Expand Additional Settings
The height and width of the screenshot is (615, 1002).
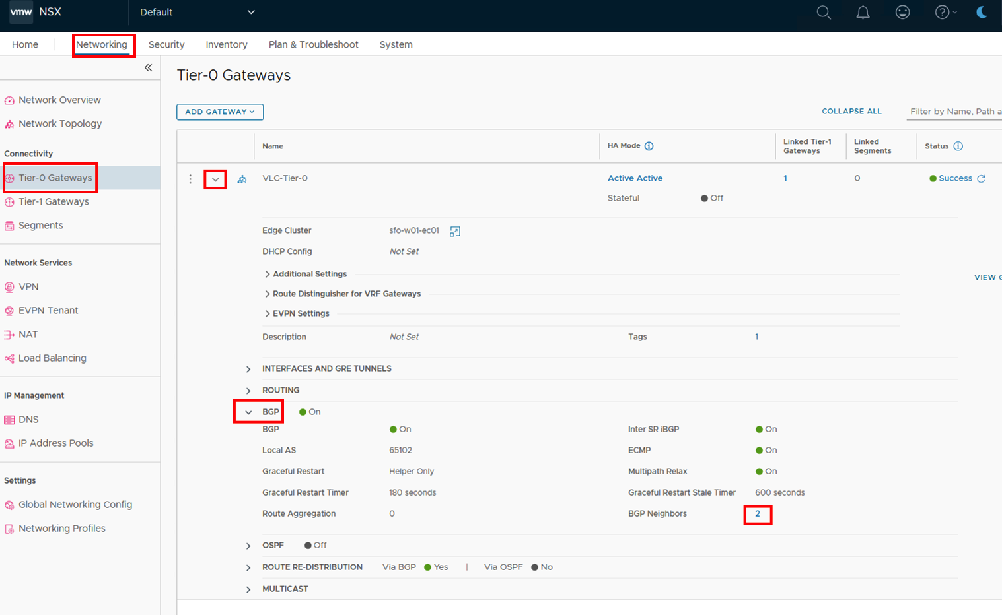click(309, 274)
